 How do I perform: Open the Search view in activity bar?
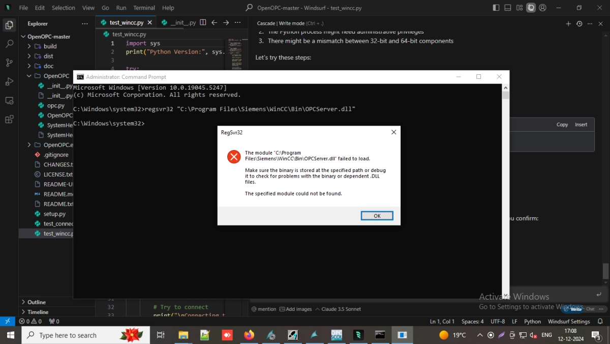(9, 44)
